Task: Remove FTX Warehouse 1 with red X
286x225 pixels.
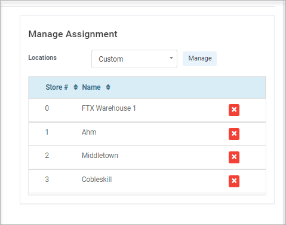Action: click(x=234, y=110)
